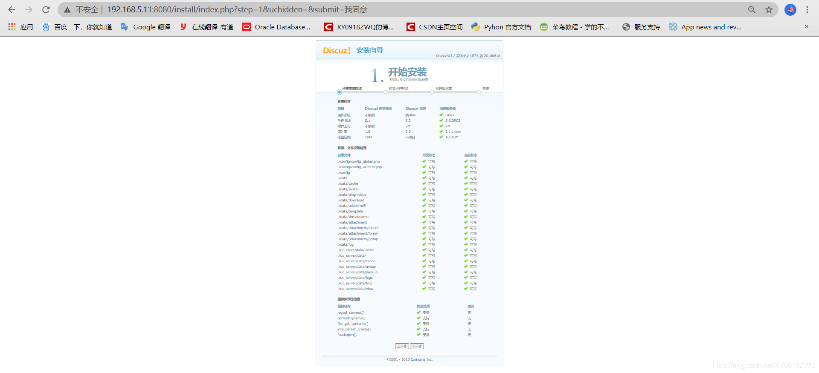
Task: Click the file_get_contents() function name
Action: [x=353, y=324]
